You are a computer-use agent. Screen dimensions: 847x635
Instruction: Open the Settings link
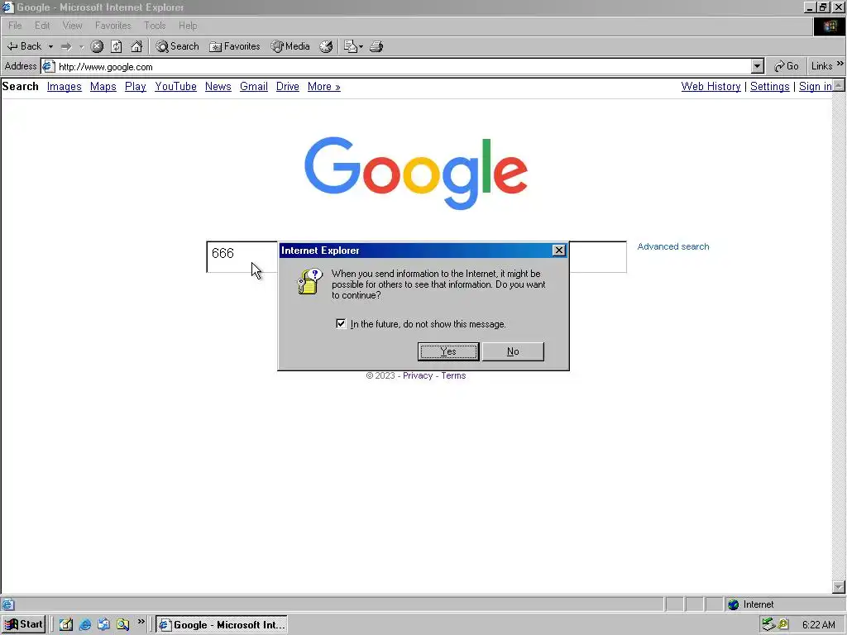pos(770,86)
